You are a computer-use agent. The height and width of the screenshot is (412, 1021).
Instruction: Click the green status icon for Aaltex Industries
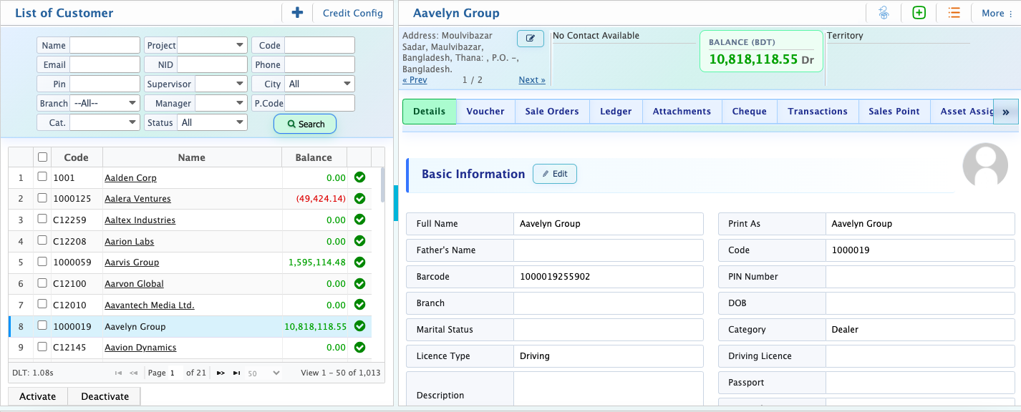tap(359, 220)
